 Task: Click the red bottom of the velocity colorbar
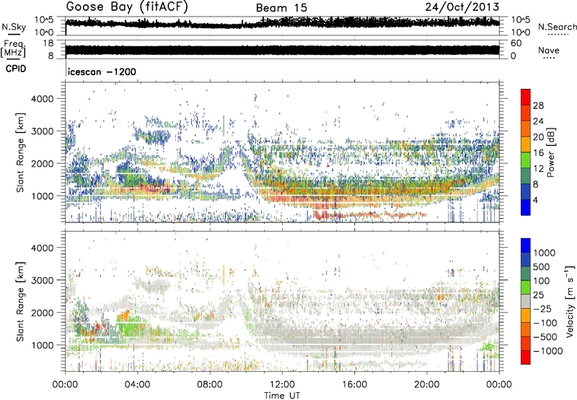click(x=526, y=357)
